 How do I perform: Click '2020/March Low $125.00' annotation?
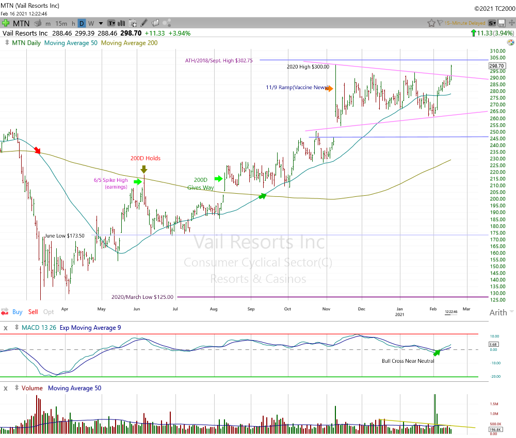[x=142, y=297]
